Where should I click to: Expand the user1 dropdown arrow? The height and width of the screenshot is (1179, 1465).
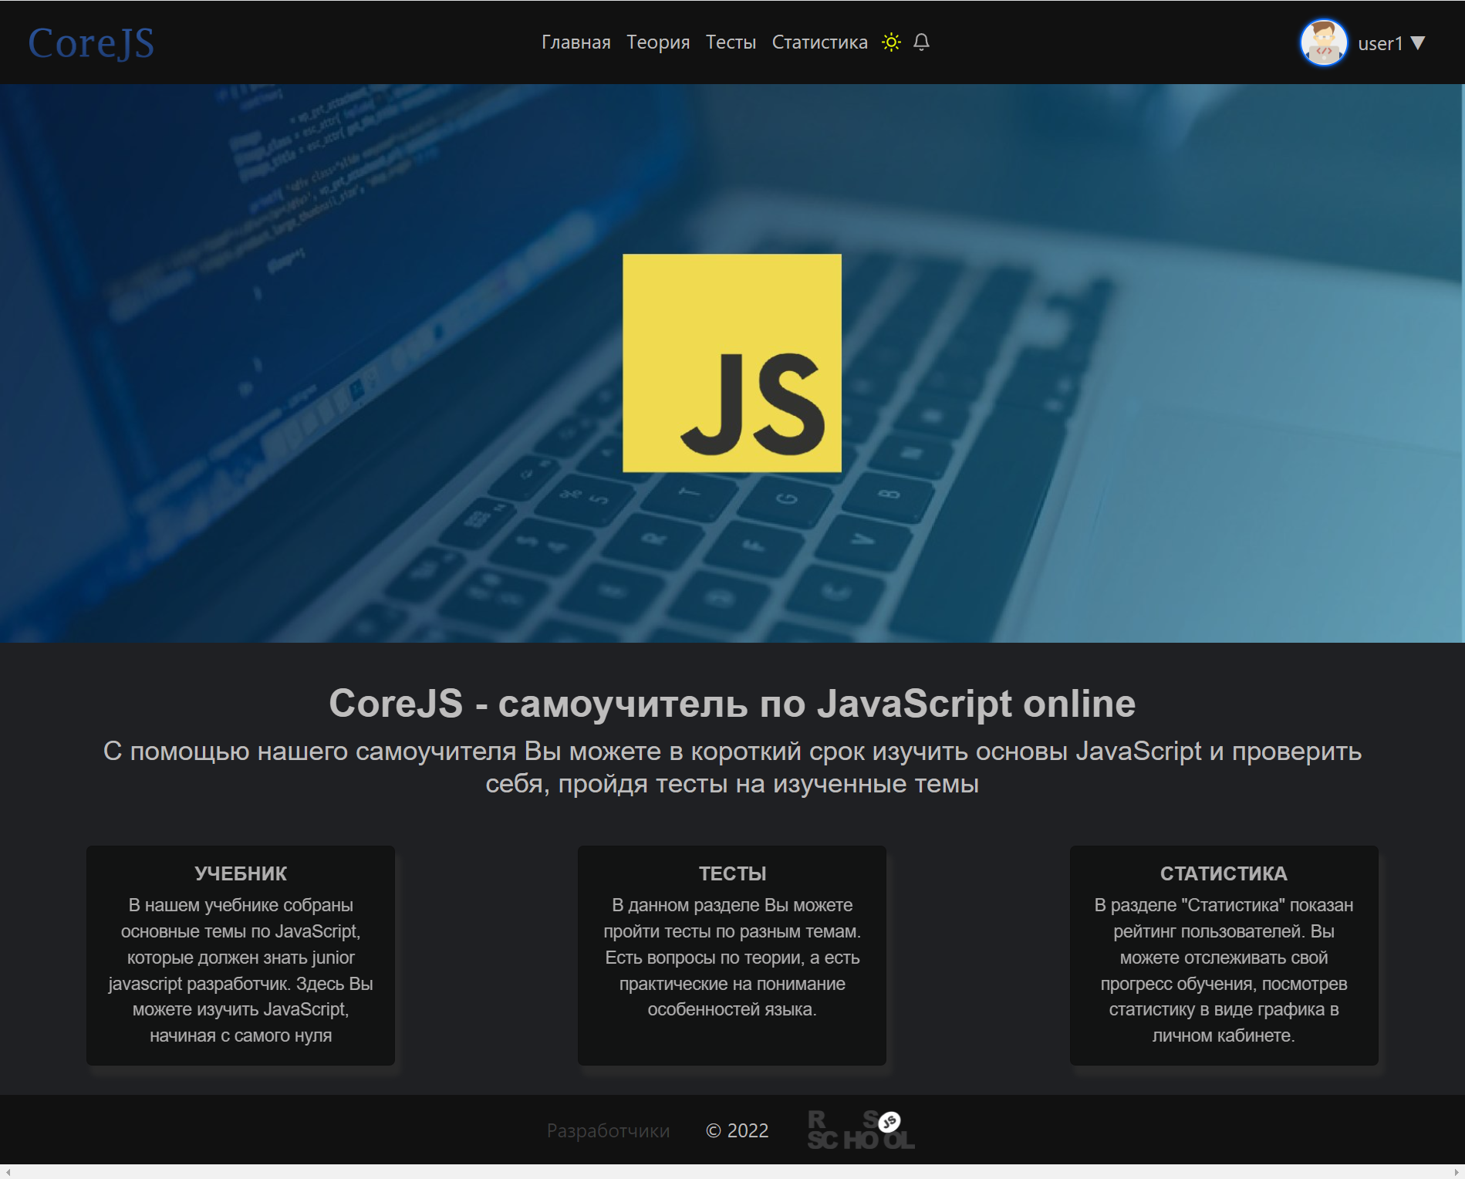[1418, 43]
